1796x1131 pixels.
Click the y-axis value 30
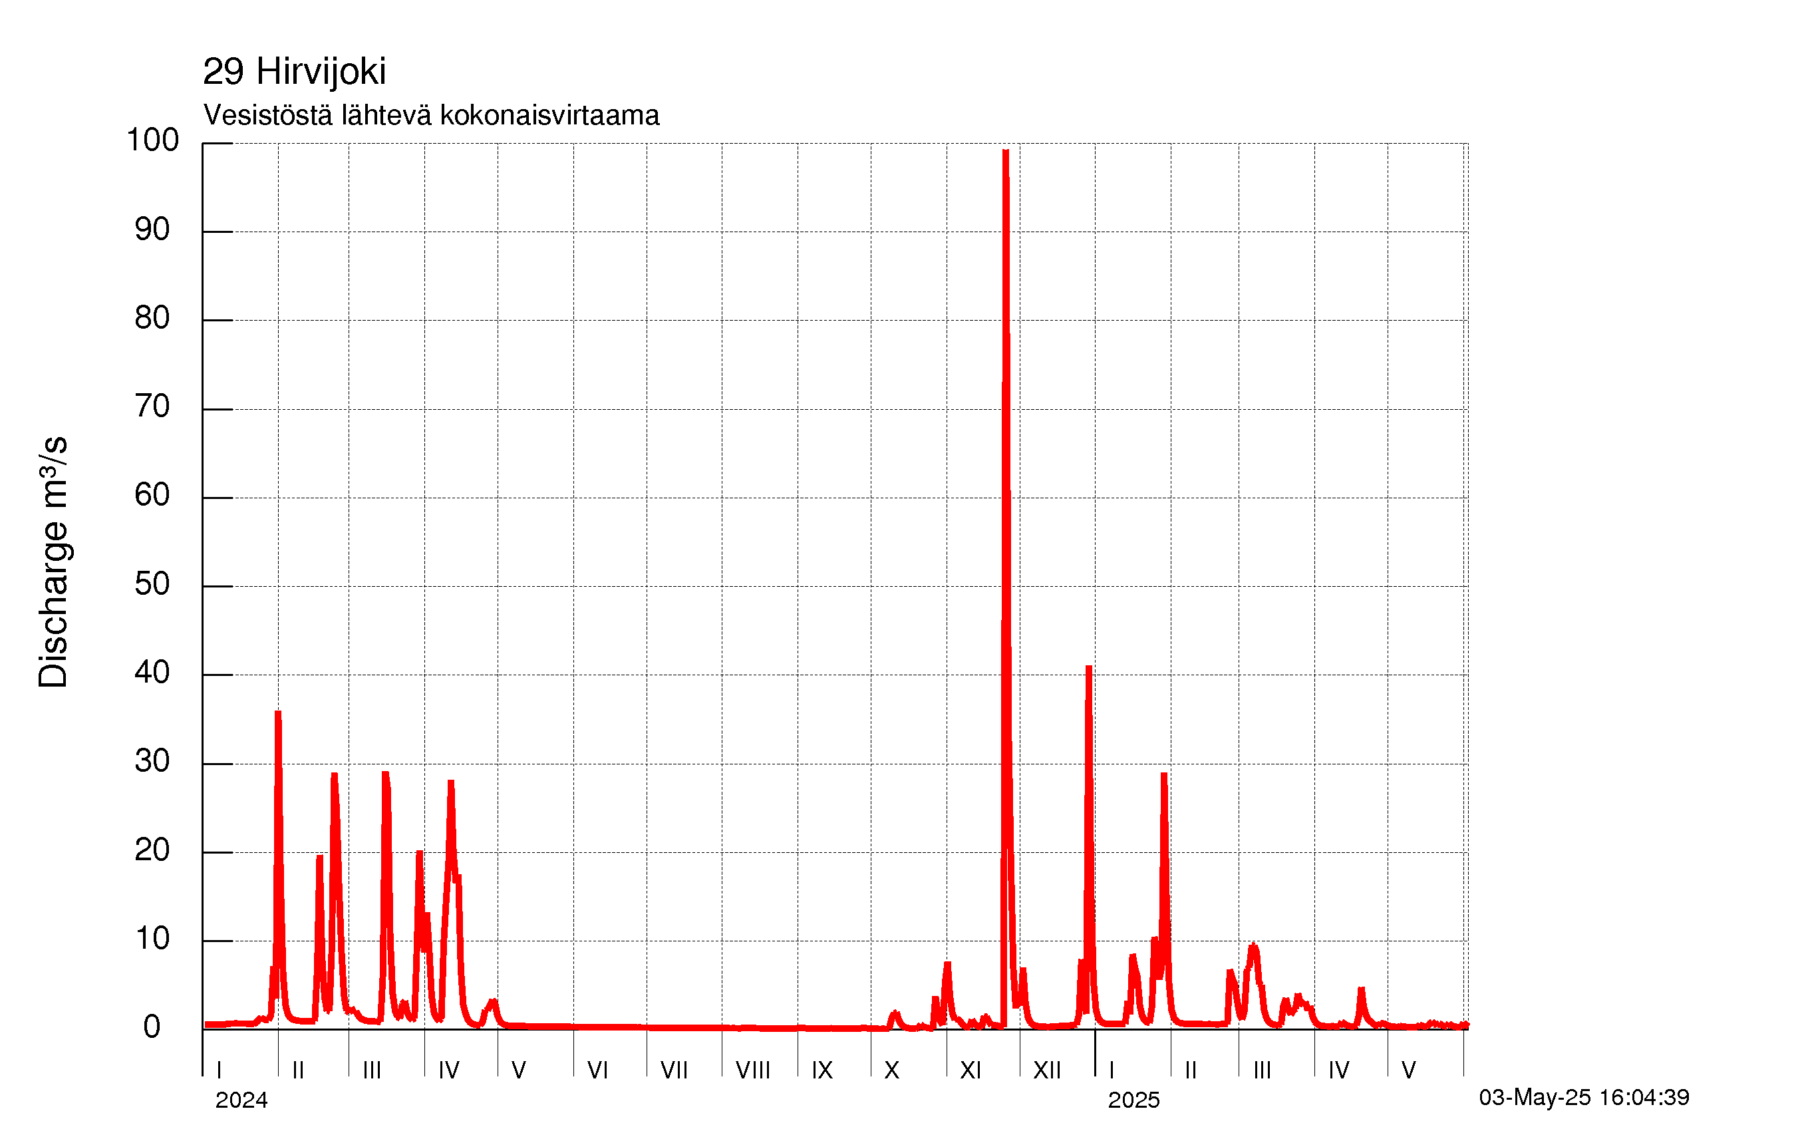pyautogui.click(x=152, y=761)
